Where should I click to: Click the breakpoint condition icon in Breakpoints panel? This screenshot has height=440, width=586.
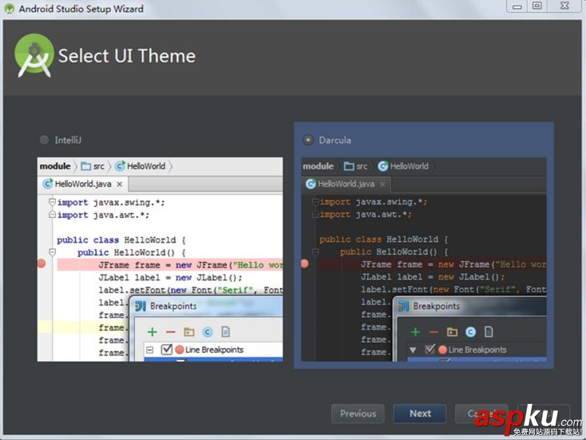coord(208,331)
